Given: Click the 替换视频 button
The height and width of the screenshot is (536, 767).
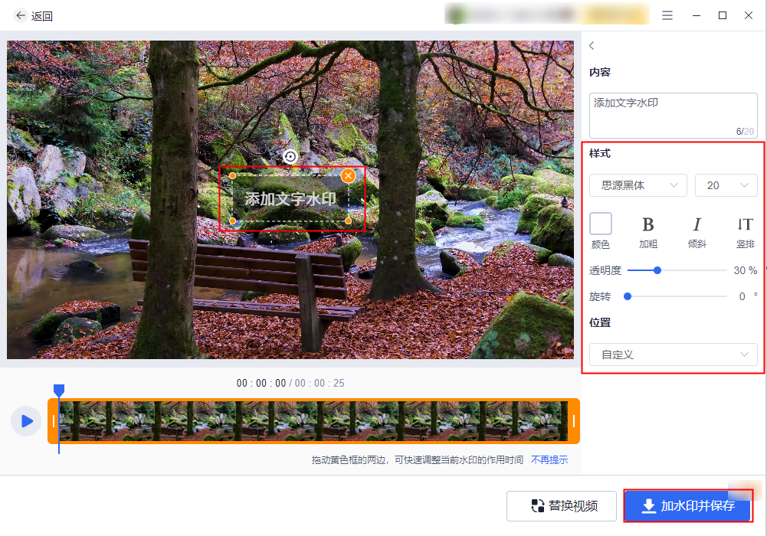Looking at the screenshot, I should [562, 505].
